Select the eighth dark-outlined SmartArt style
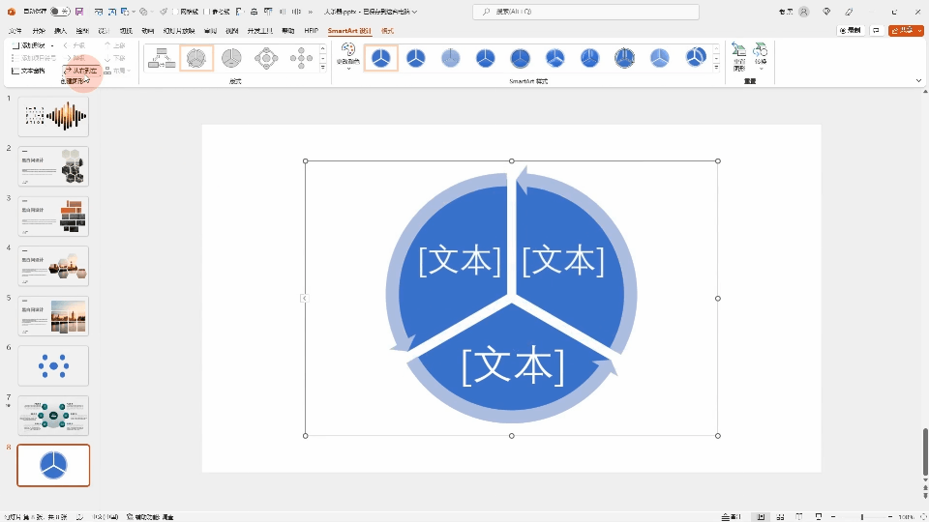Image resolution: width=929 pixels, height=522 pixels. pyautogui.click(x=624, y=58)
